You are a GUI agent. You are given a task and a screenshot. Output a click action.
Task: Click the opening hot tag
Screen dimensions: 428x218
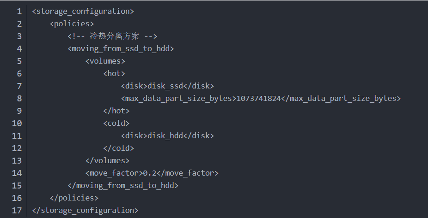[114, 73]
